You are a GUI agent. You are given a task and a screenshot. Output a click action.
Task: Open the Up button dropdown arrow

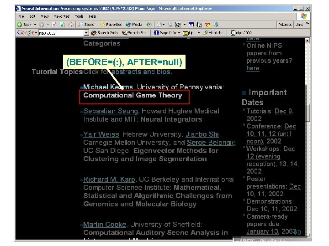198,33
